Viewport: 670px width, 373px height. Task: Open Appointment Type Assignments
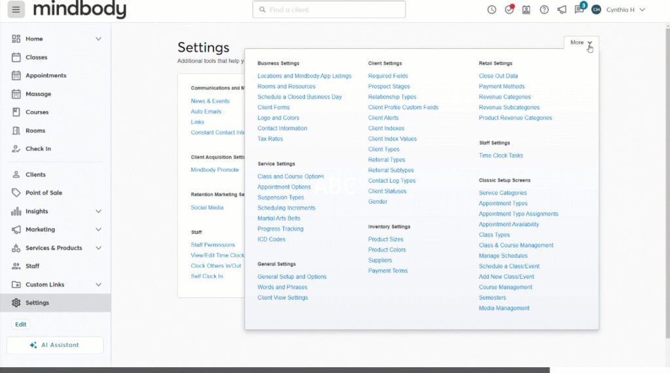pos(518,214)
